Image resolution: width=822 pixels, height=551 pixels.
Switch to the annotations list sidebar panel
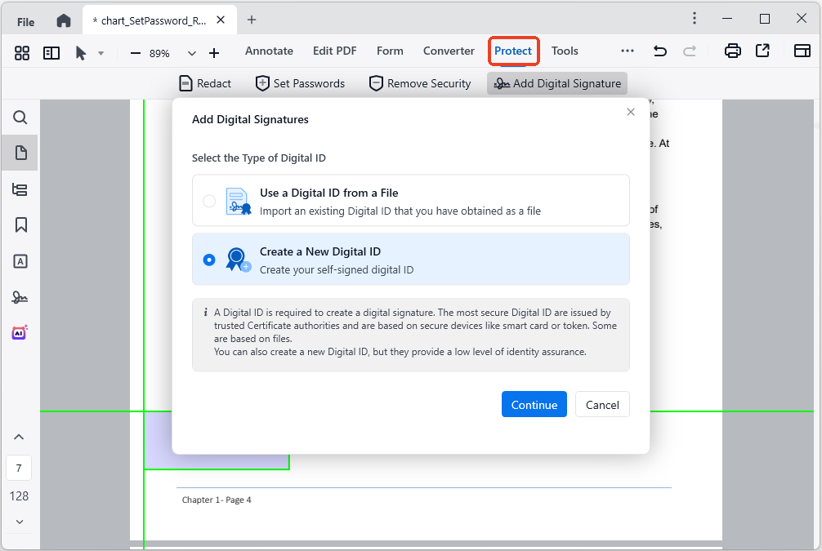(x=20, y=189)
